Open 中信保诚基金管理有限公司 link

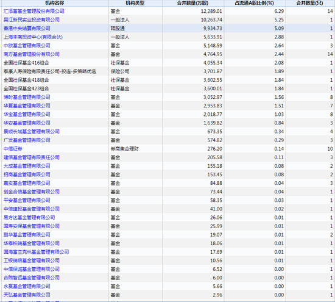click(32, 269)
